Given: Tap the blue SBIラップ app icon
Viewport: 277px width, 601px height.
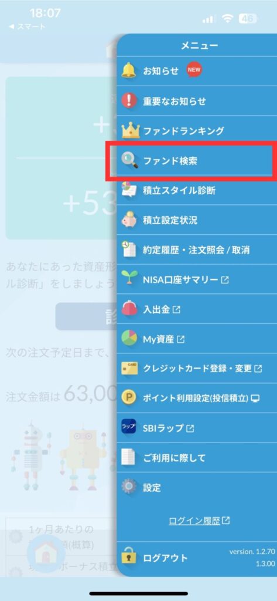Looking at the screenshot, I should coord(129,427).
